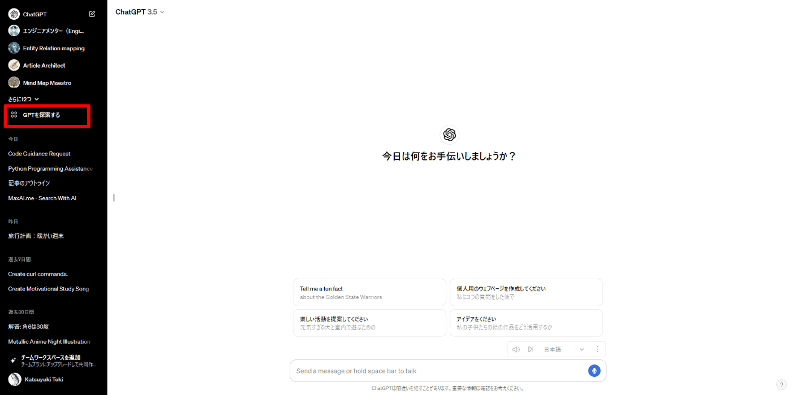Open the 解答: 角θは30度 chat
Viewport: 792px width, 395px height.
pyautogui.click(x=28, y=327)
